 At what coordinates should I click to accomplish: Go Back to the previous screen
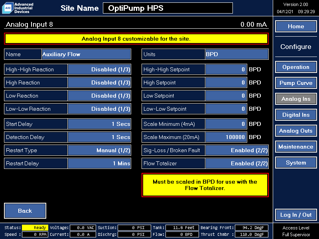pyautogui.click(x=25, y=211)
